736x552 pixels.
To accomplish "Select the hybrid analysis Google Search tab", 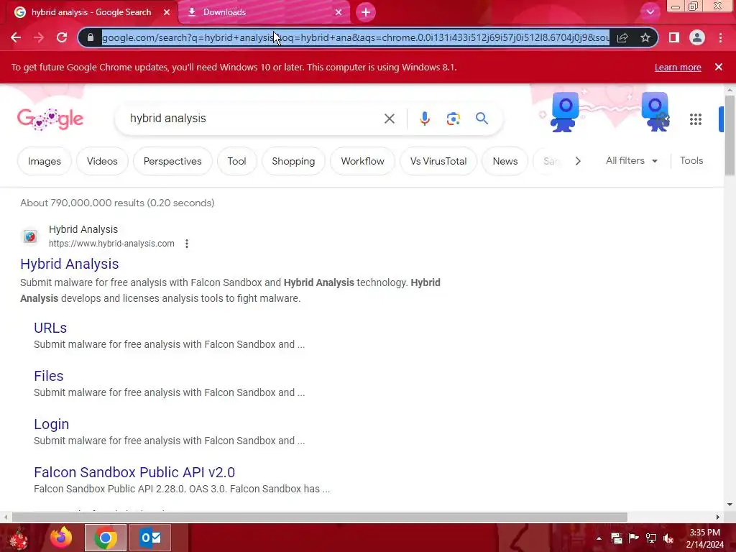I will 91,12.
